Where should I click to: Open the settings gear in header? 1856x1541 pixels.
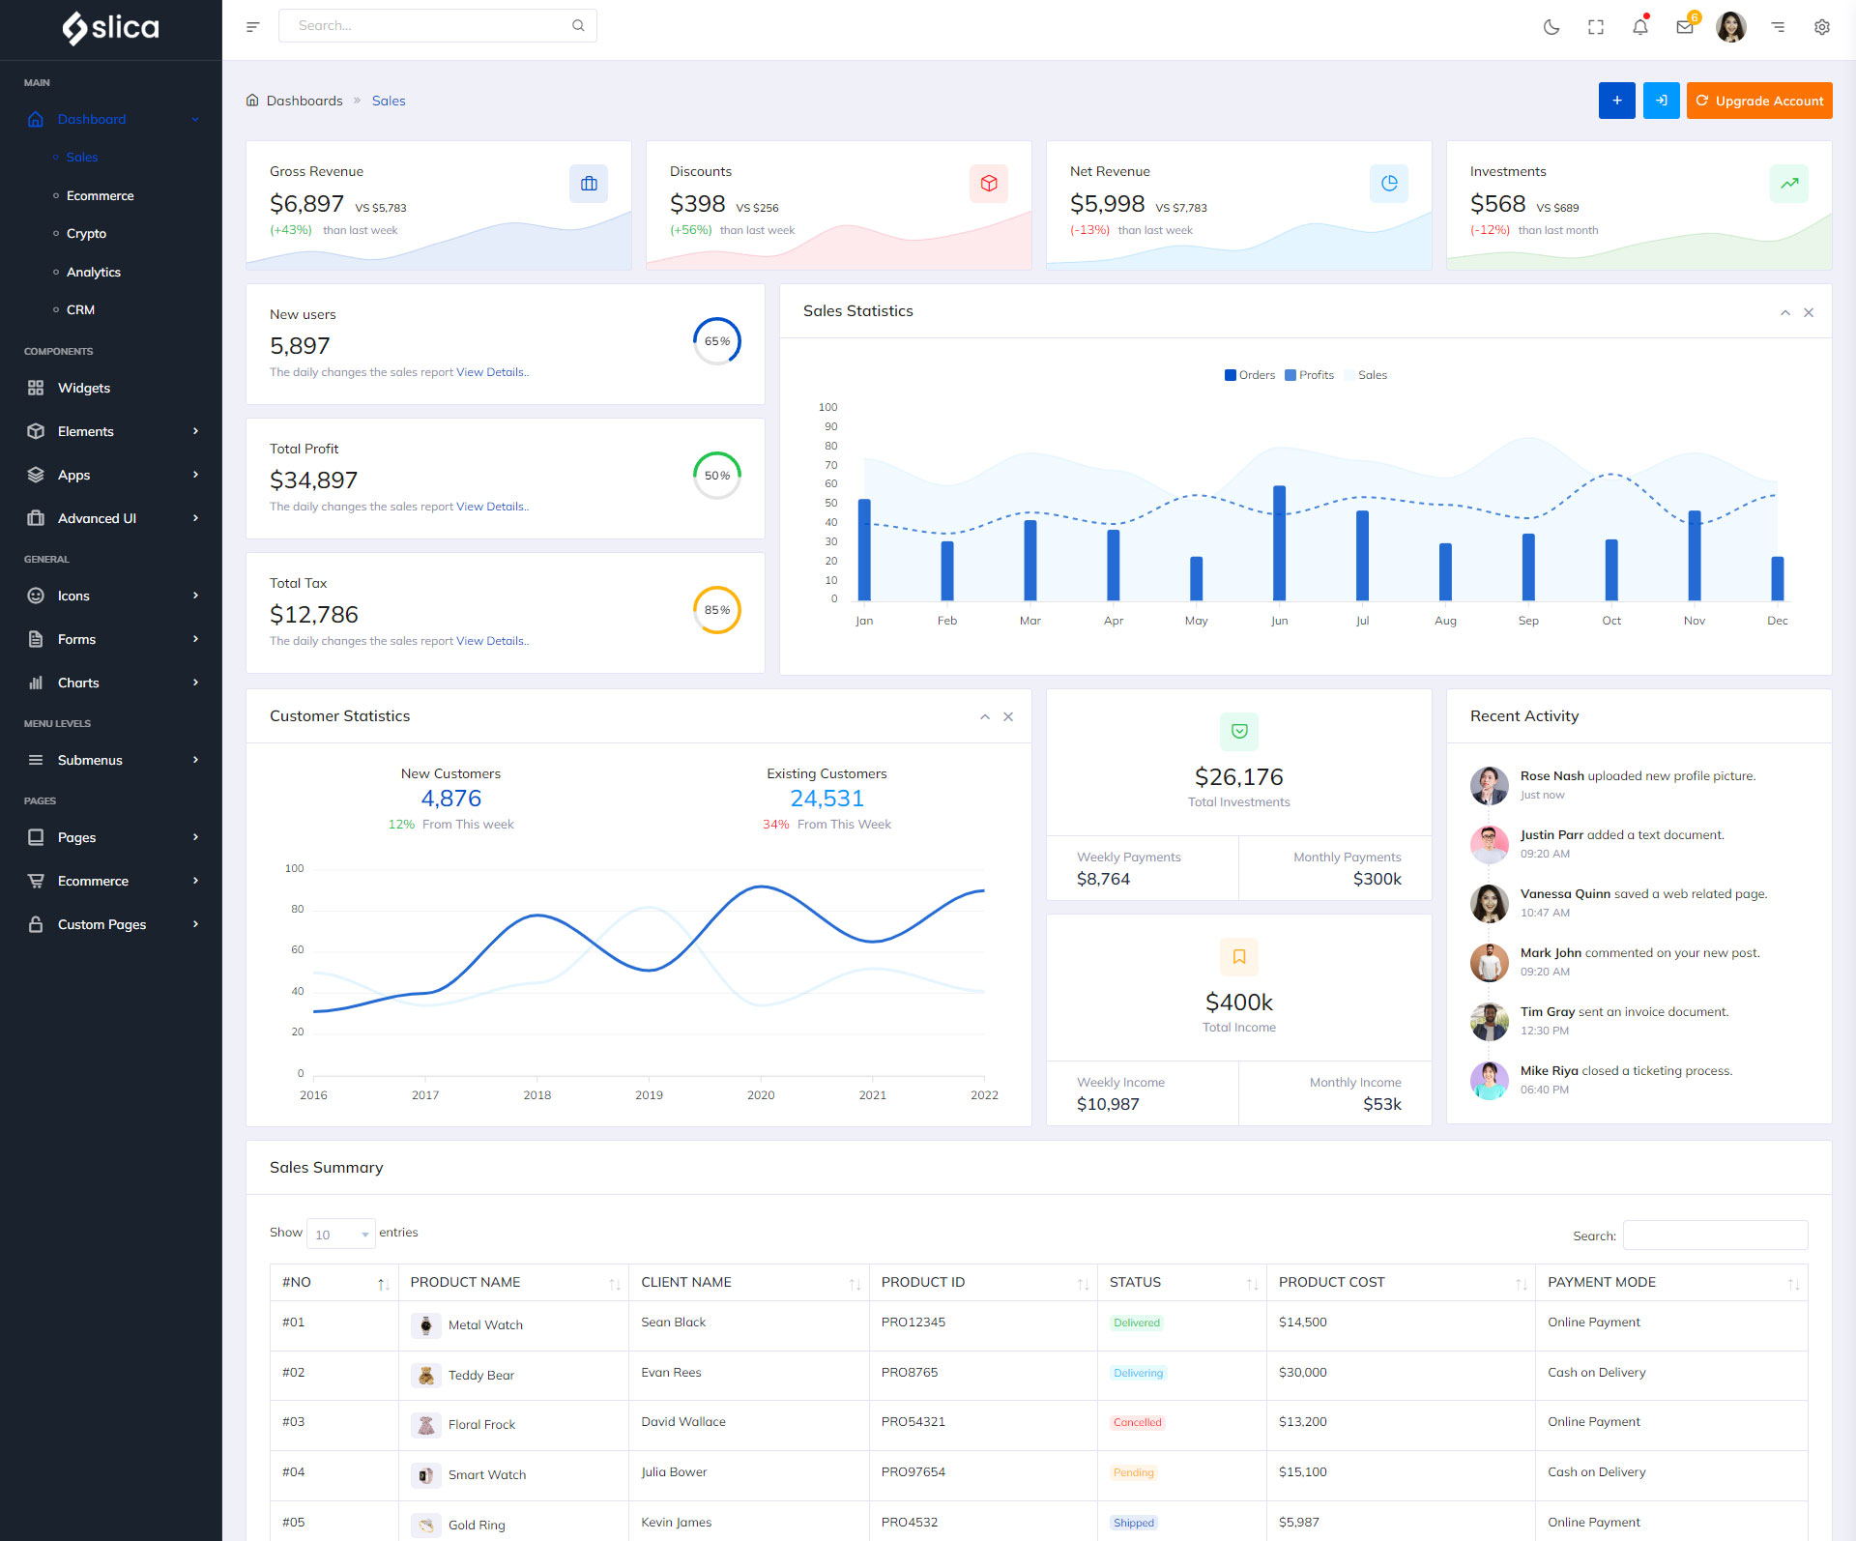1821,27
